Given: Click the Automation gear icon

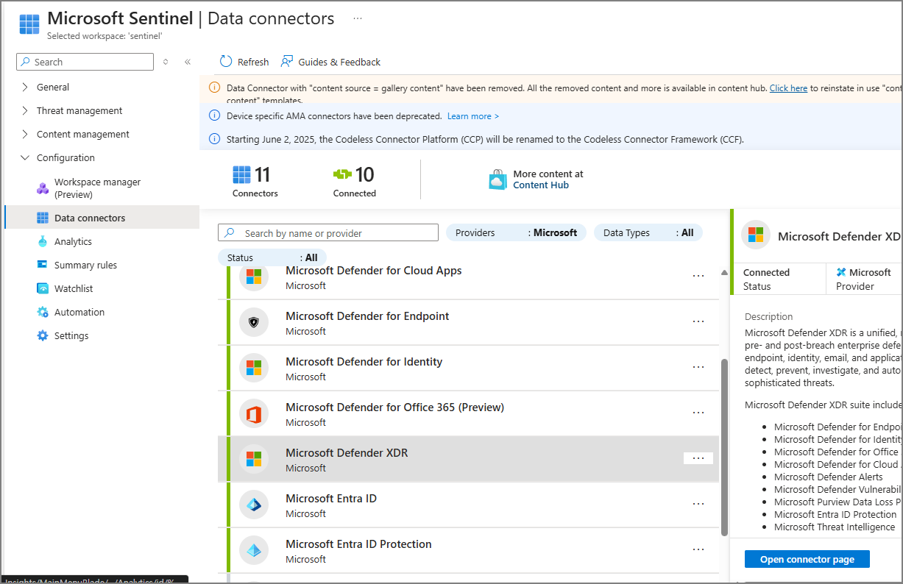Looking at the screenshot, I should (43, 312).
